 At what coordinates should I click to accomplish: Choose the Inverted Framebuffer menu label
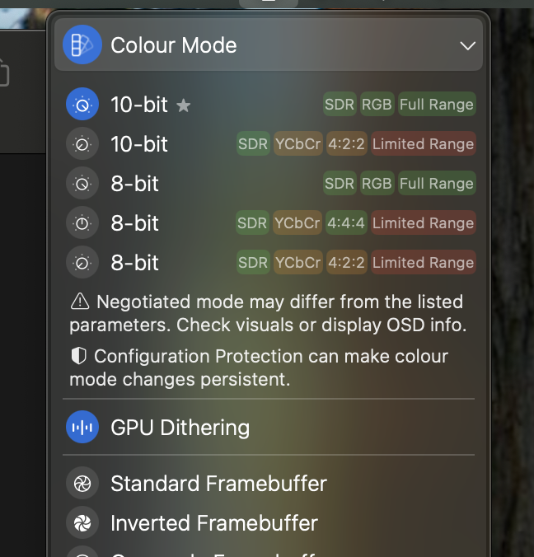click(x=214, y=523)
